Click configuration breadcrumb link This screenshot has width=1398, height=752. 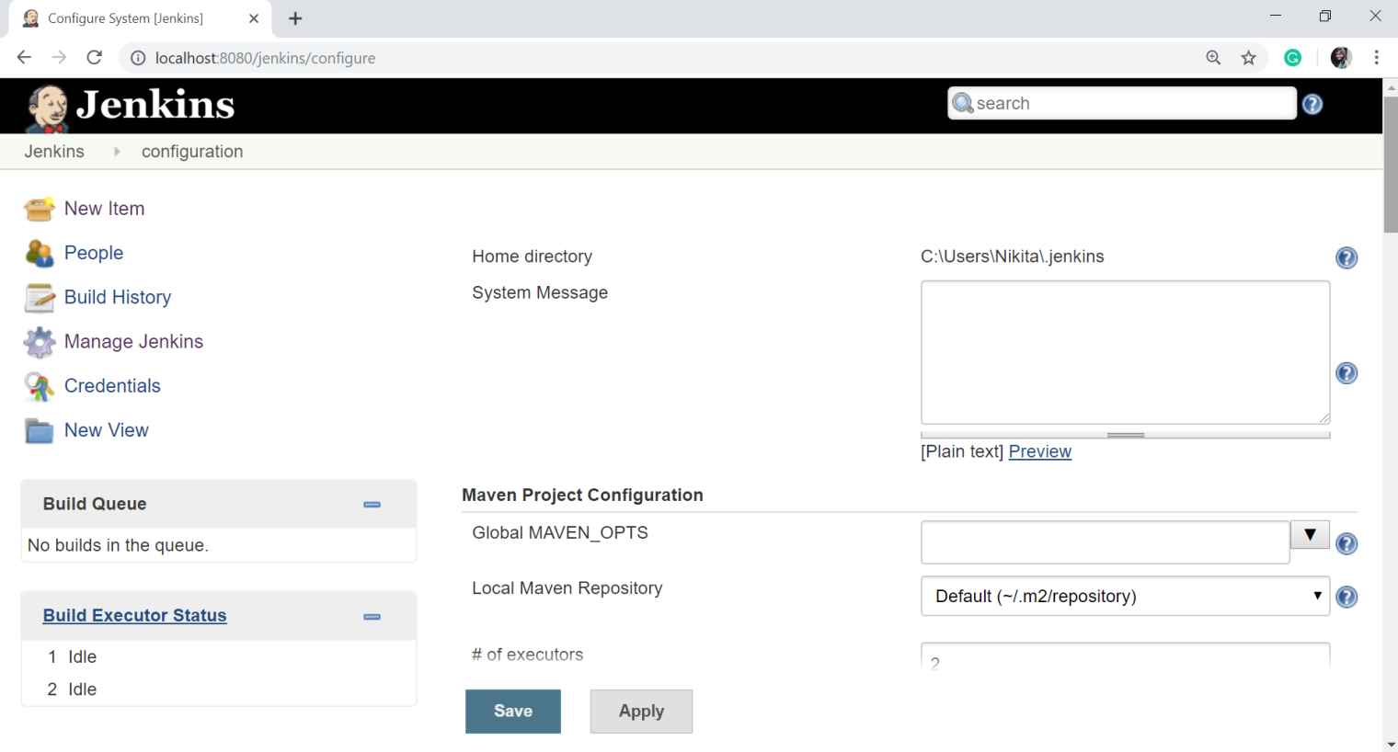coord(192,152)
